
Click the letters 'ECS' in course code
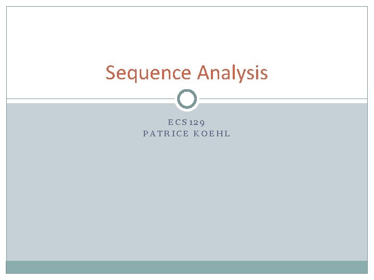(178, 122)
